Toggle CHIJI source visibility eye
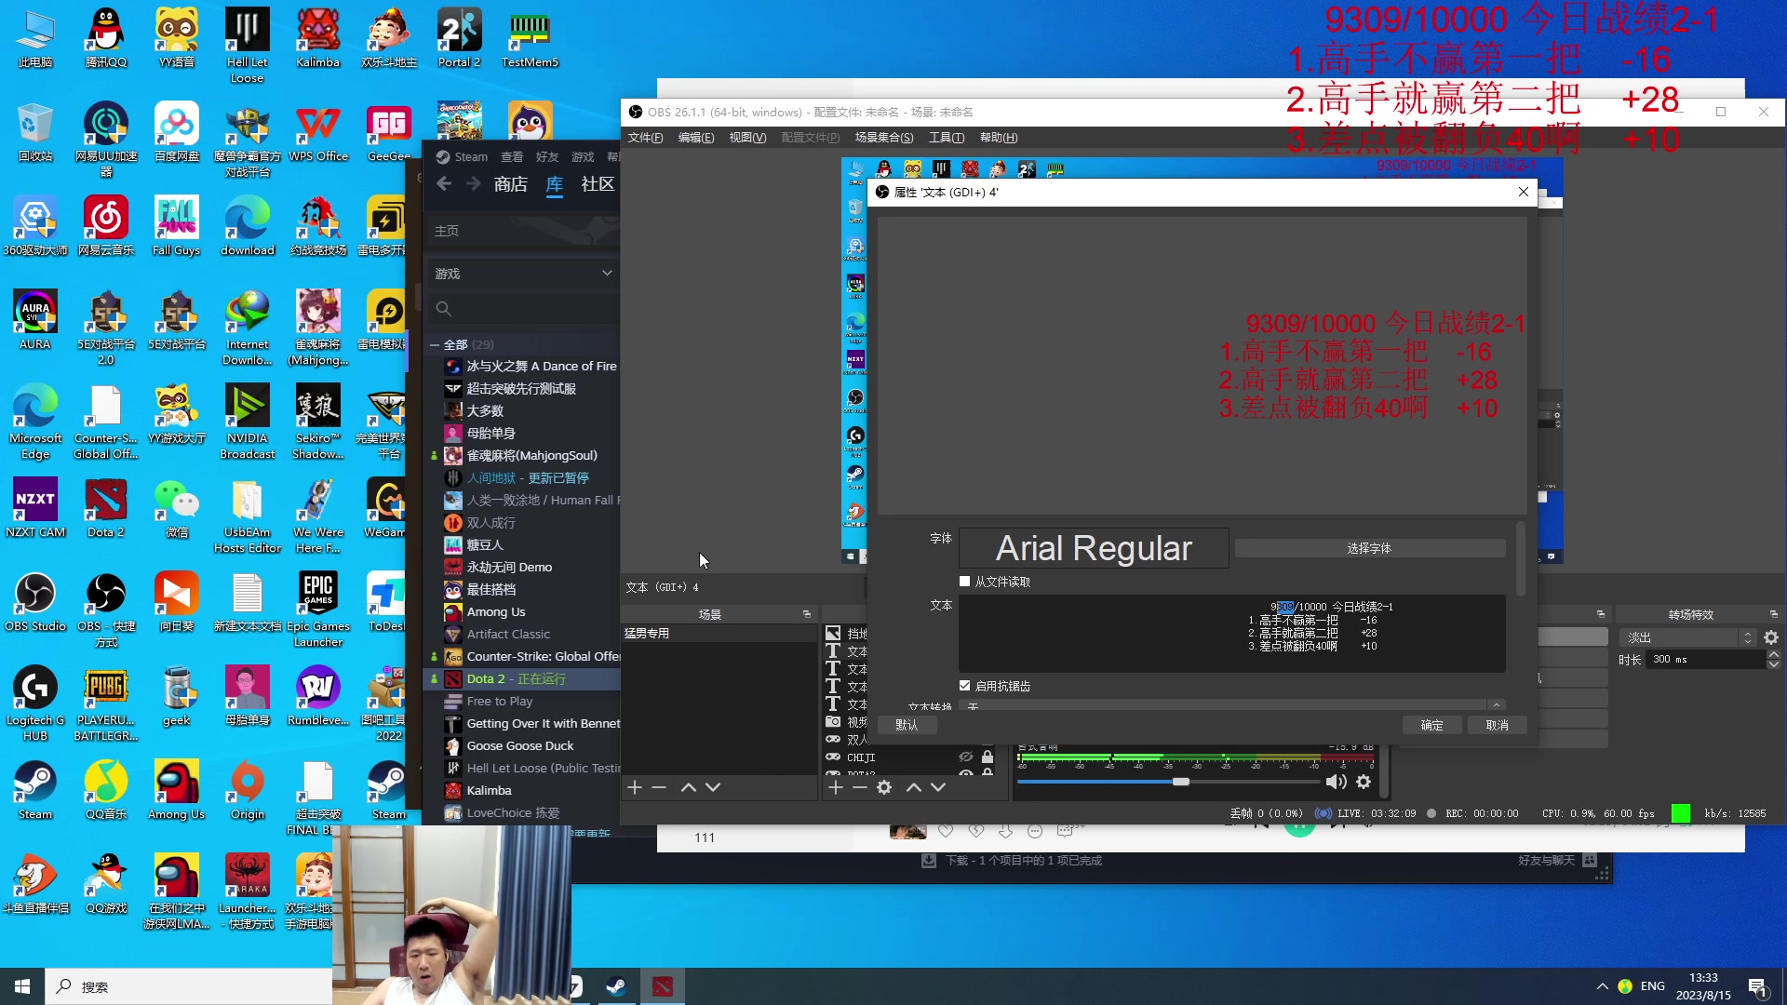Image resolution: width=1787 pixels, height=1005 pixels. click(x=966, y=757)
